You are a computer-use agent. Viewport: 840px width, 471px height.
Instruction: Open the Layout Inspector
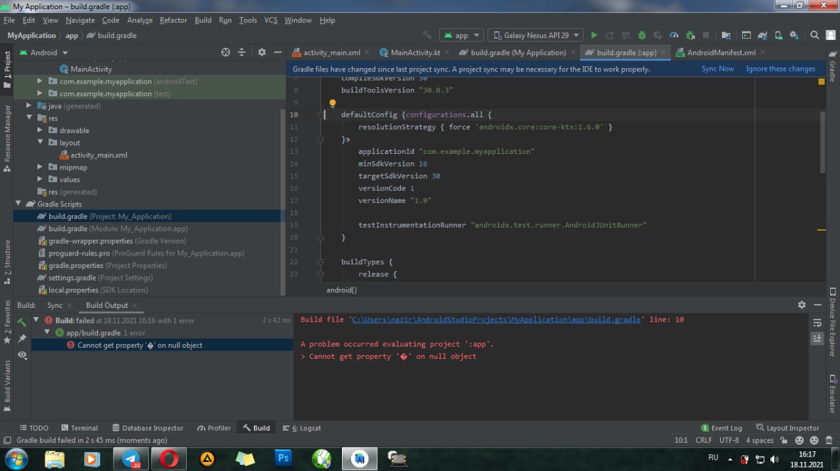point(787,428)
